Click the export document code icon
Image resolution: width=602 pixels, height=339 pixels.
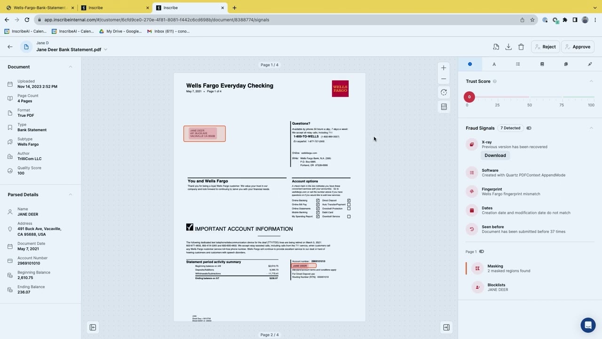(x=496, y=47)
